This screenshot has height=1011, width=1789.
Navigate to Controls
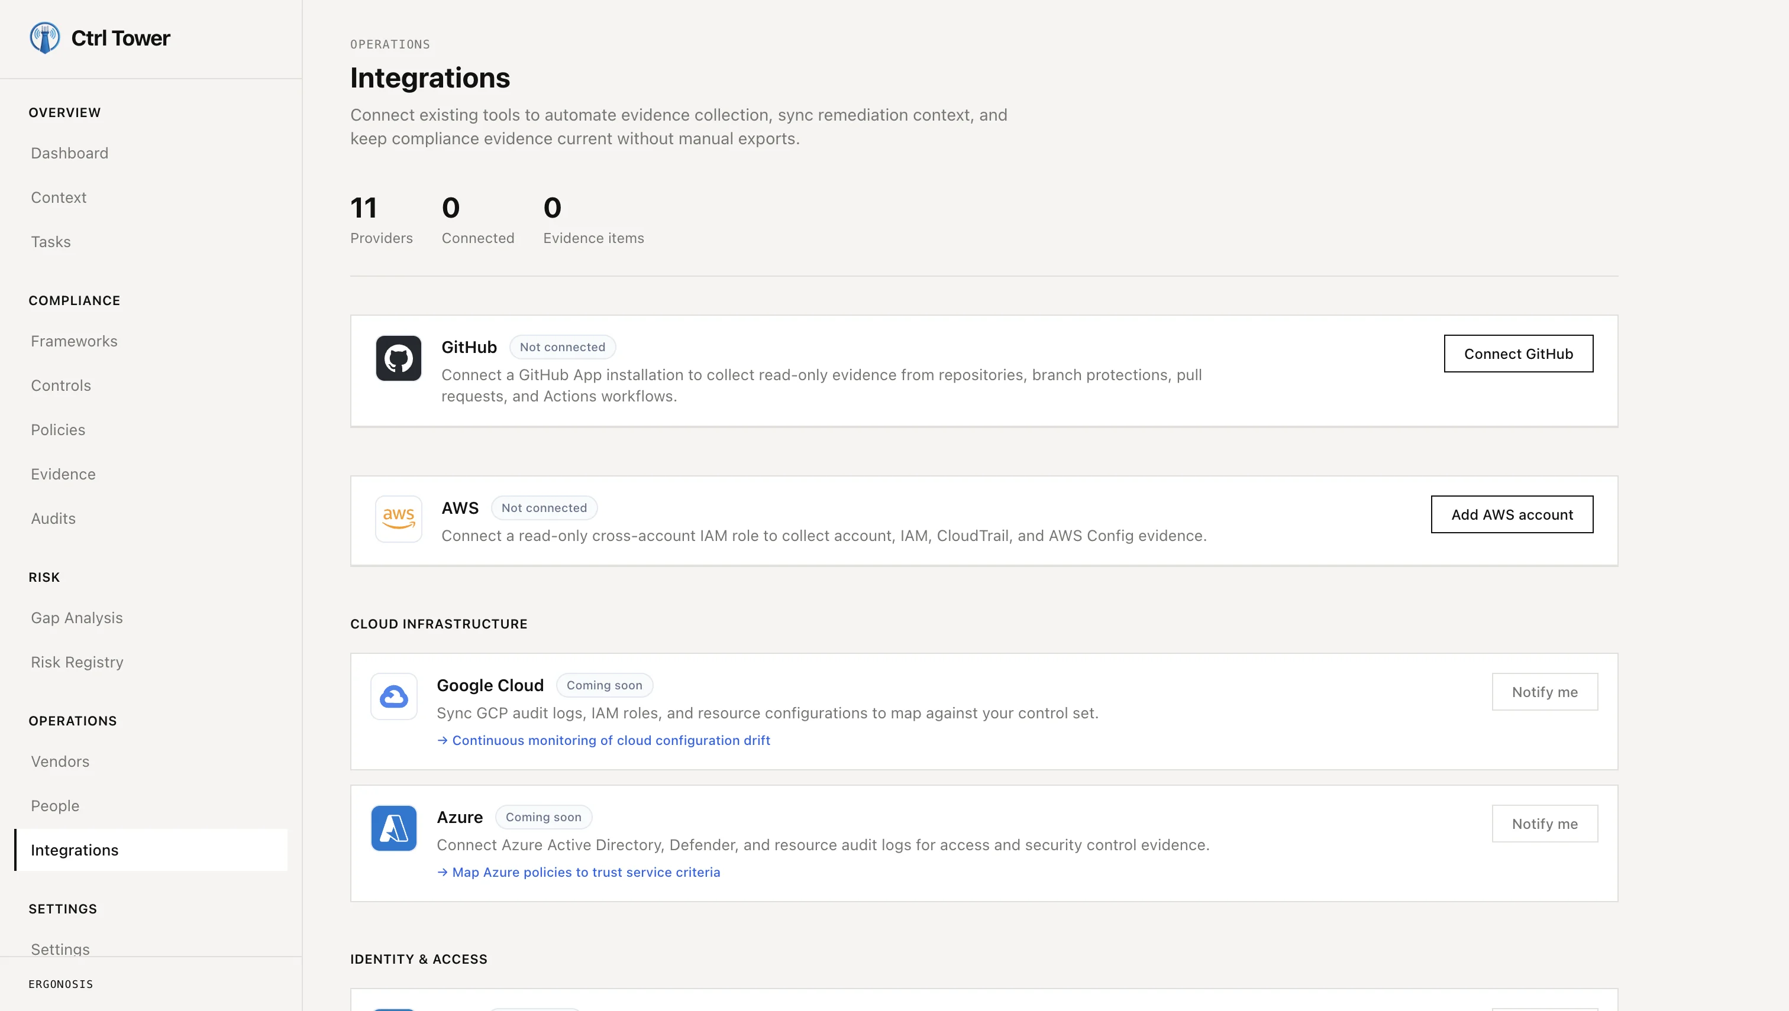pos(60,385)
